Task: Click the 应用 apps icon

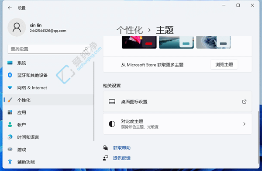Action: [x=10, y=112]
